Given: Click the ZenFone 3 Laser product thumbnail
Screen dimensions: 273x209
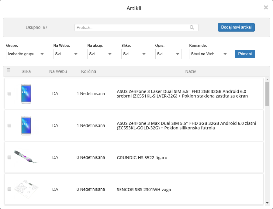Looking at the screenshot, I should (x=26, y=94).
